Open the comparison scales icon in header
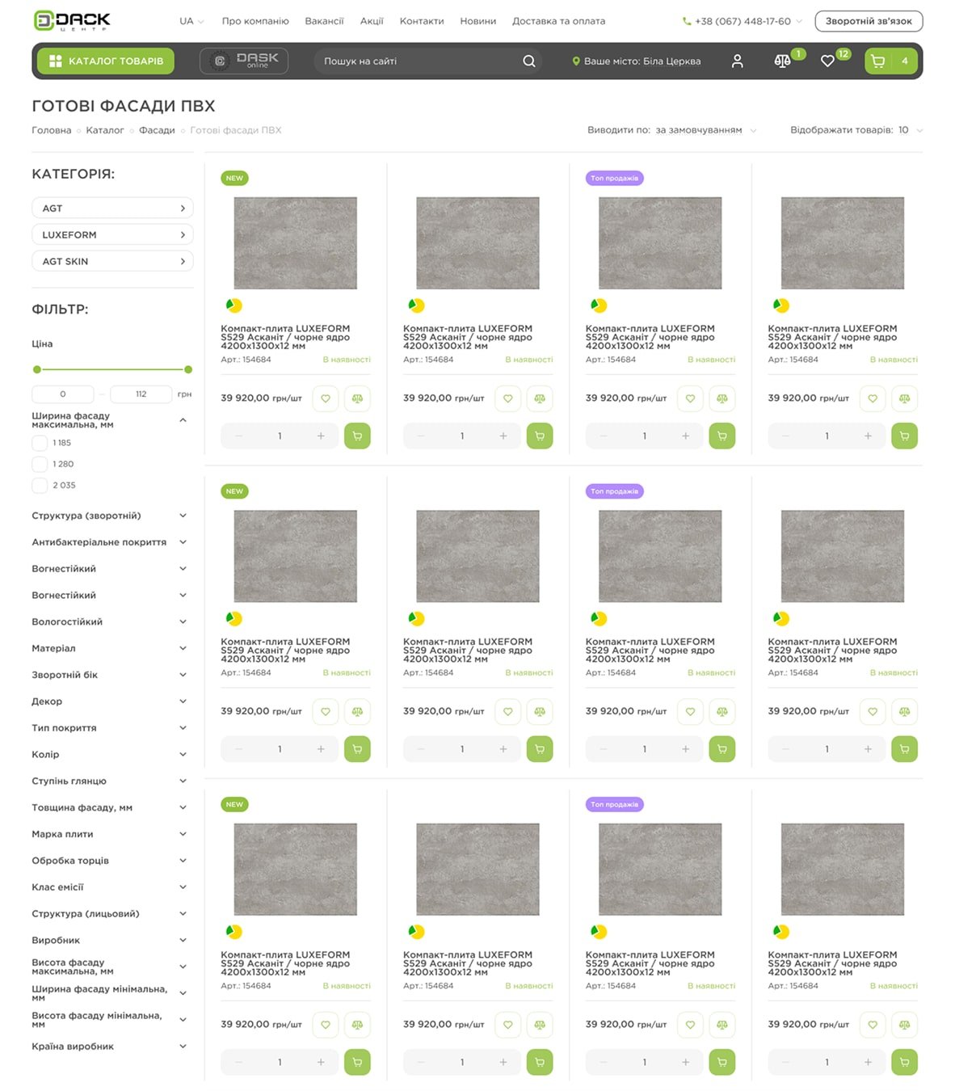Image resolution: width=955 pixels, height=1091 pixels. point(781,61)
